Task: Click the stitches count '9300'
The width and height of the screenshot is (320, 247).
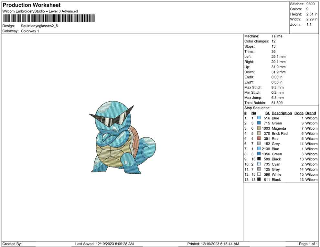Action: coord(310,4)
